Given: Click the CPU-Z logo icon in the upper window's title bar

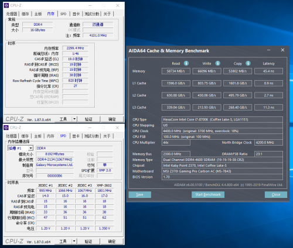Looking at the screenshot, I should [6, 5].
